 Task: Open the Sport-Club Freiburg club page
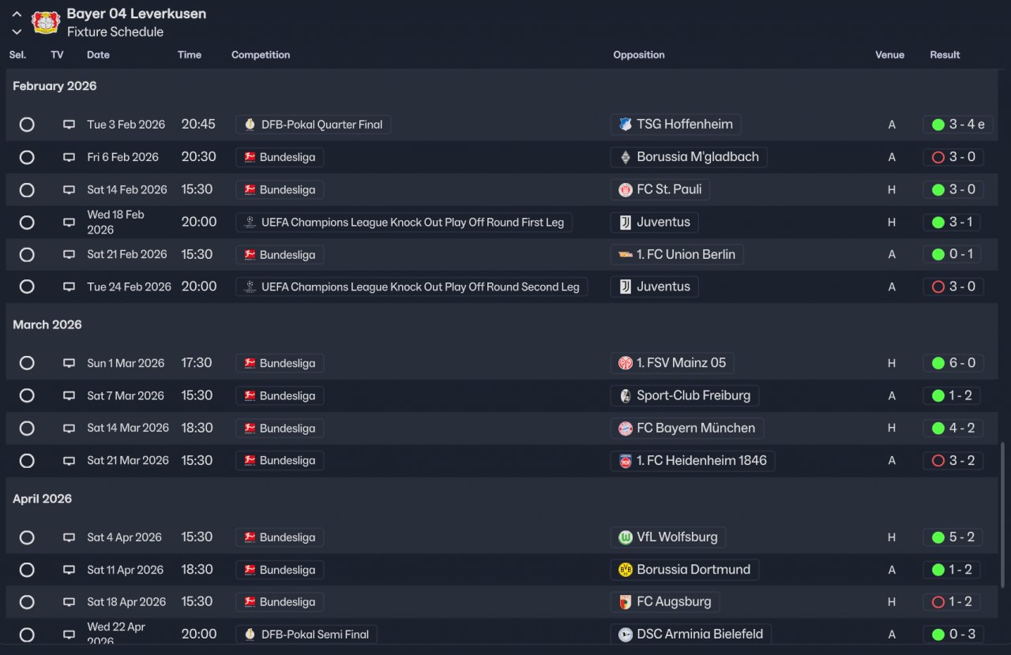[x=685, y=396]
